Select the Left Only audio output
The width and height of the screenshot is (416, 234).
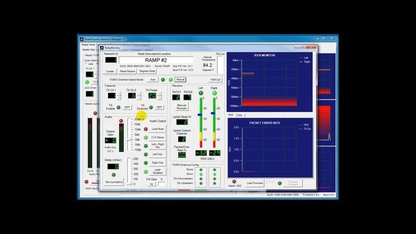(157, 154)
